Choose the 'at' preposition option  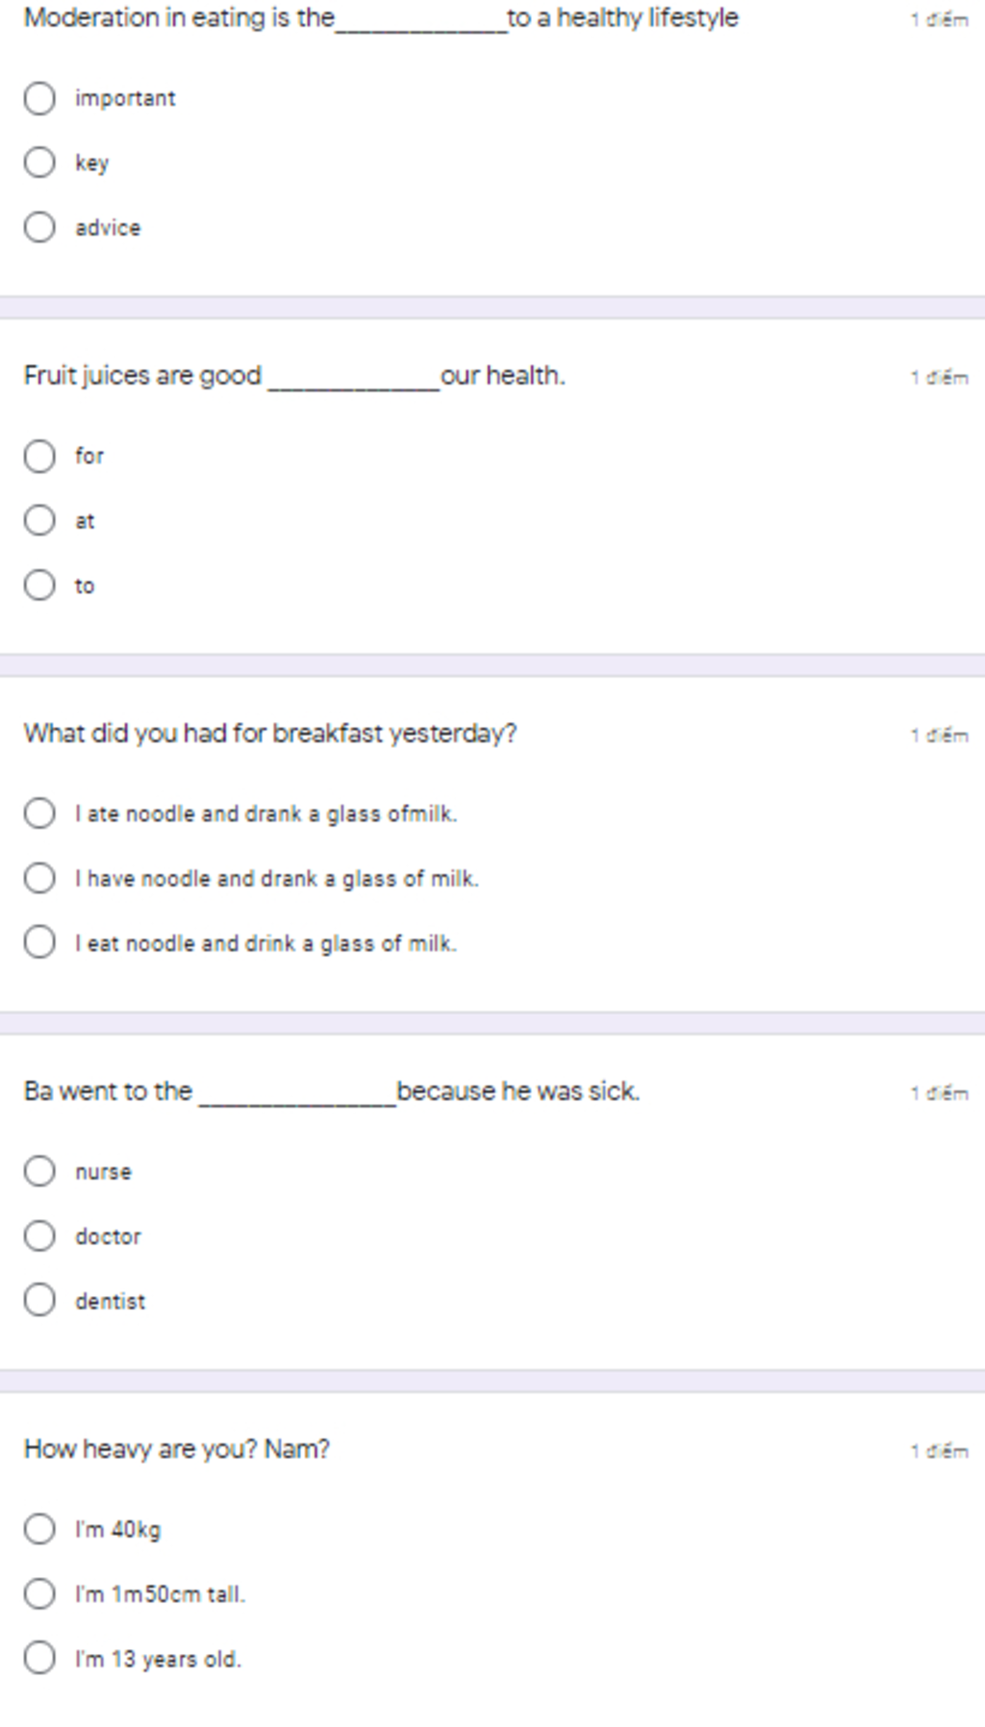coord(39,520)
